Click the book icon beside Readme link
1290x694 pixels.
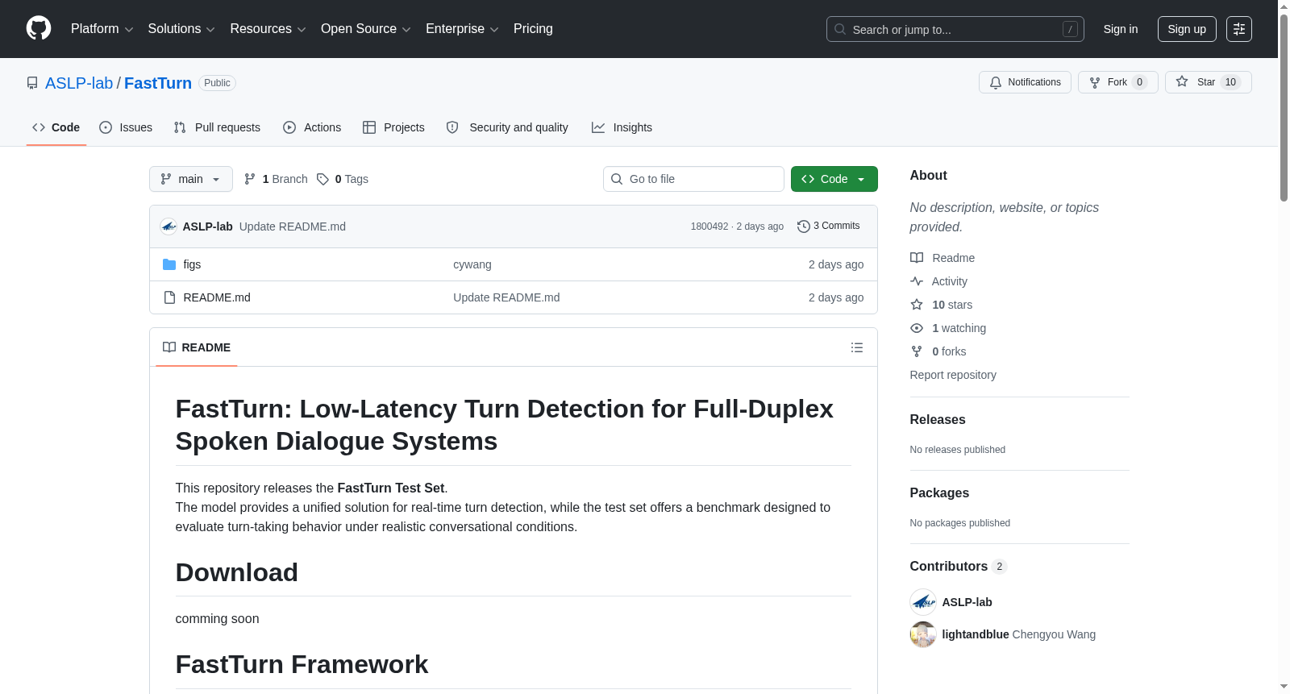(x=917, y=258)
